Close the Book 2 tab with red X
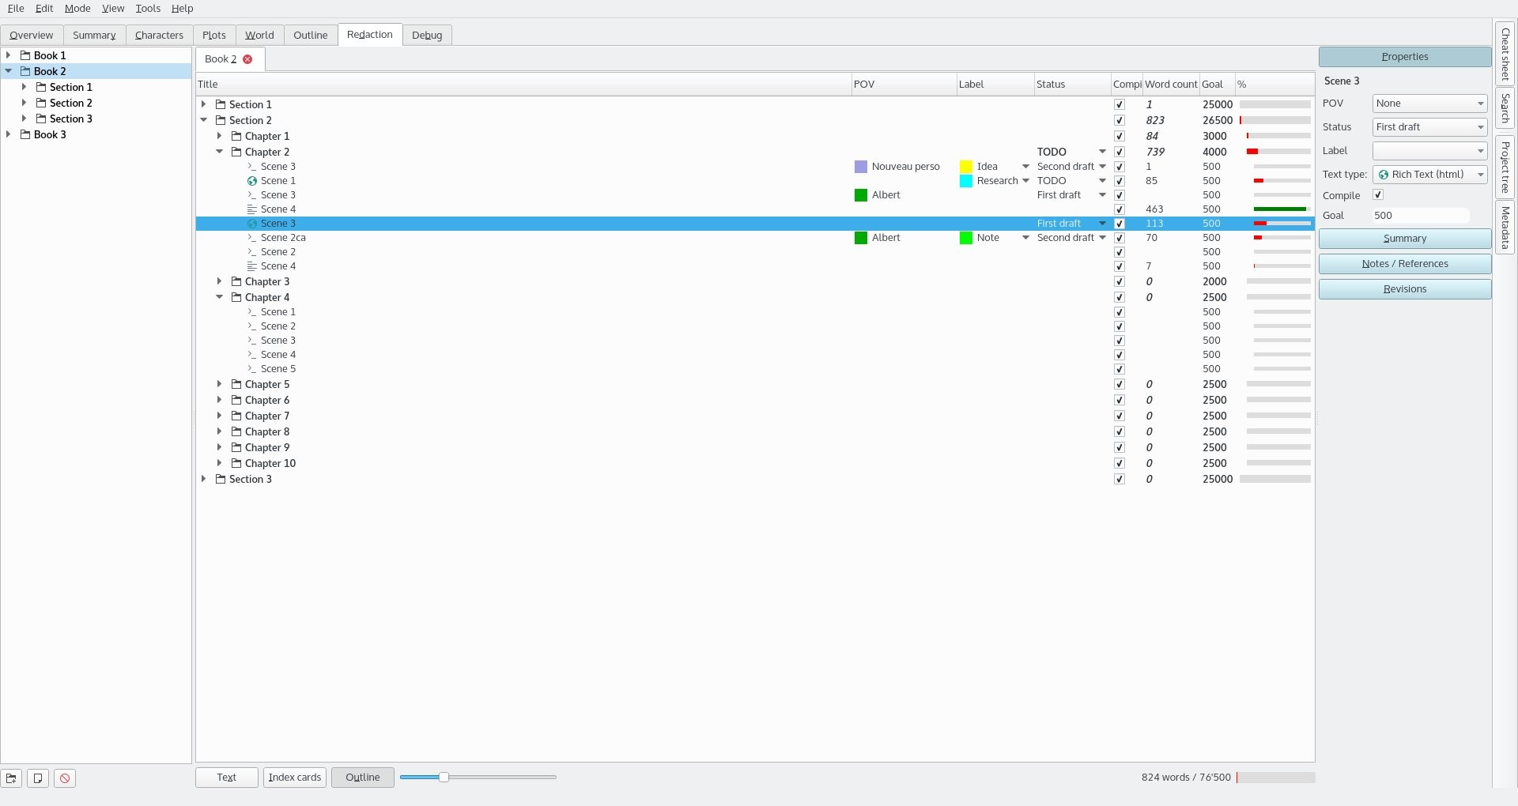 coord(247,59)
